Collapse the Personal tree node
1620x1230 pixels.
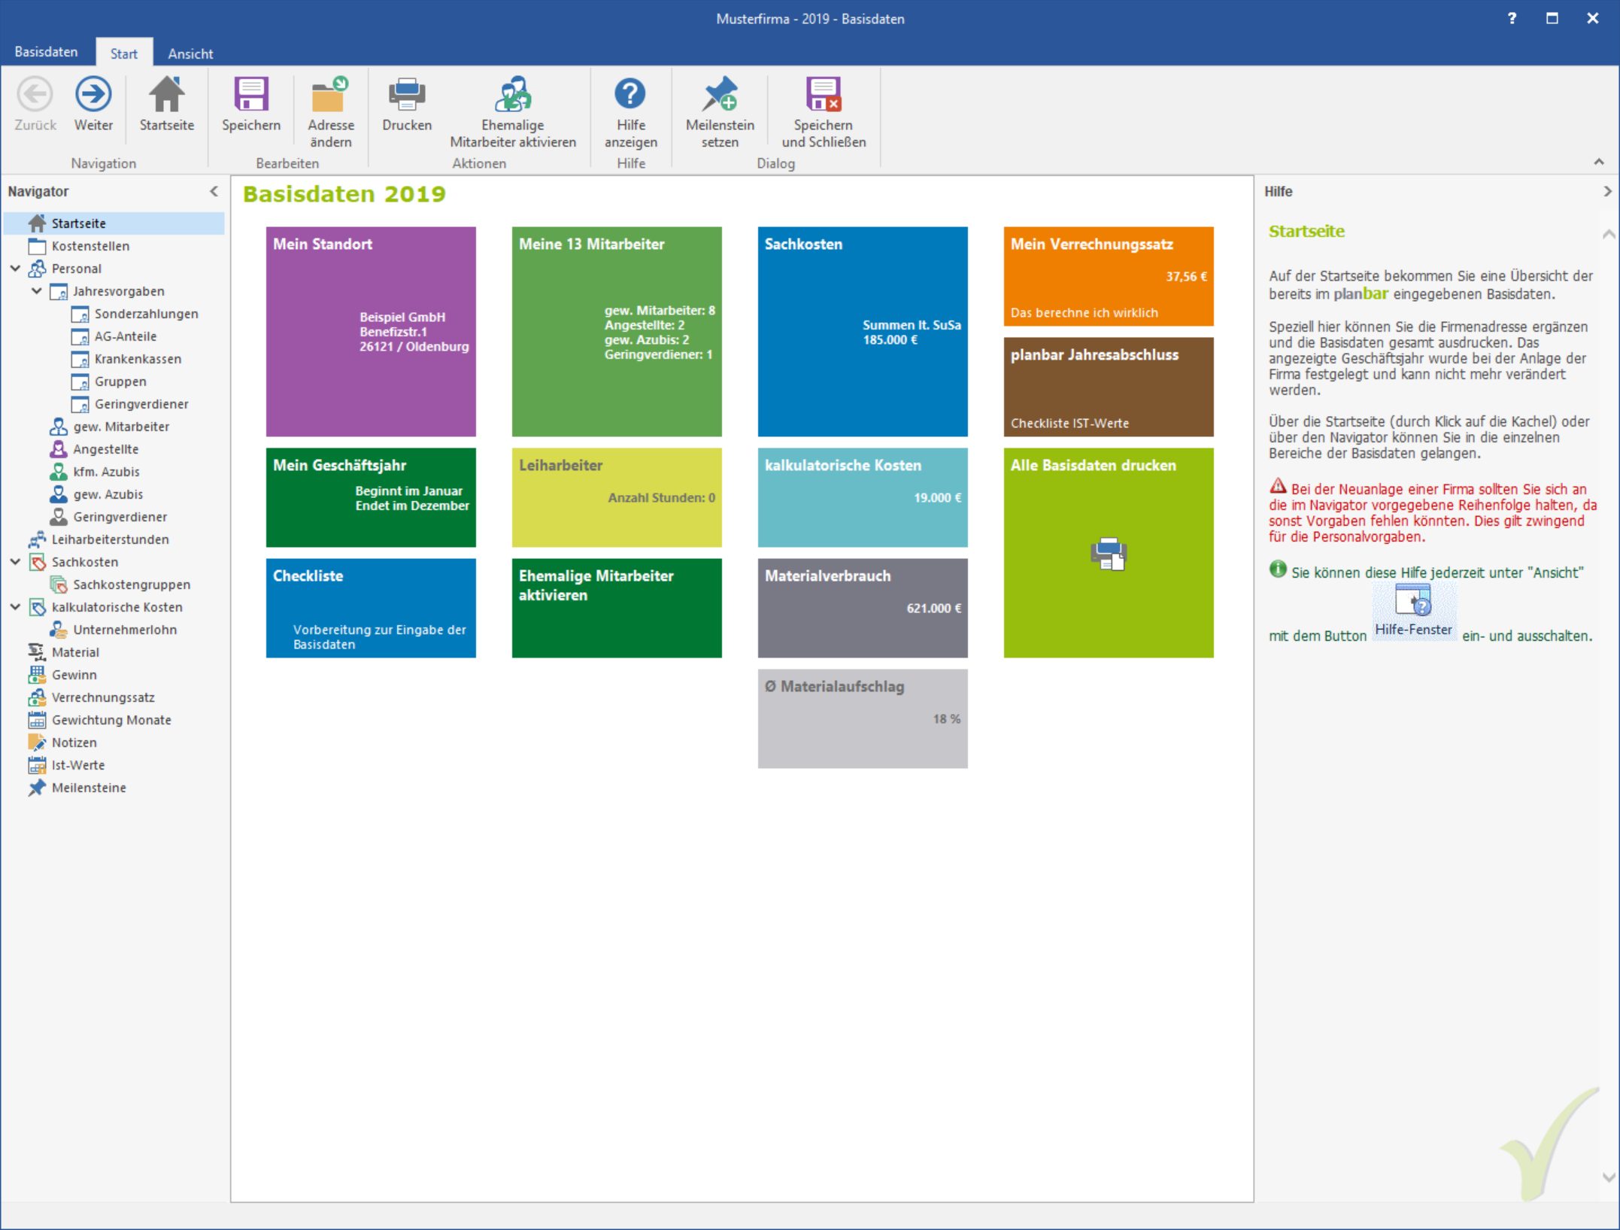(x=15, y=269)
